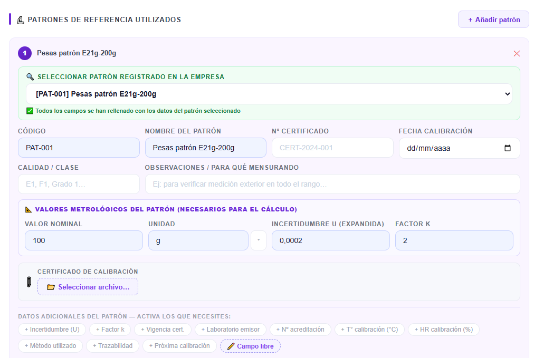Click the Fecha Calibración date field

pyautogui.click(x=460, y=148)
